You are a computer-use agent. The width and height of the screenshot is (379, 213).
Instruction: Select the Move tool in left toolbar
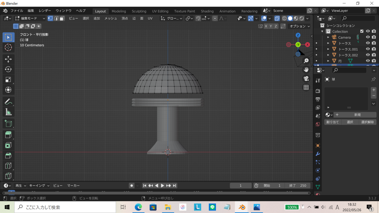coord(9,59)
